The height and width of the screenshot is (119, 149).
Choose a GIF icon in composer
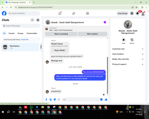(x=59, y=99)
